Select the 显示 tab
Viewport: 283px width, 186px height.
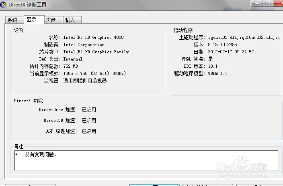coord(34,20)
